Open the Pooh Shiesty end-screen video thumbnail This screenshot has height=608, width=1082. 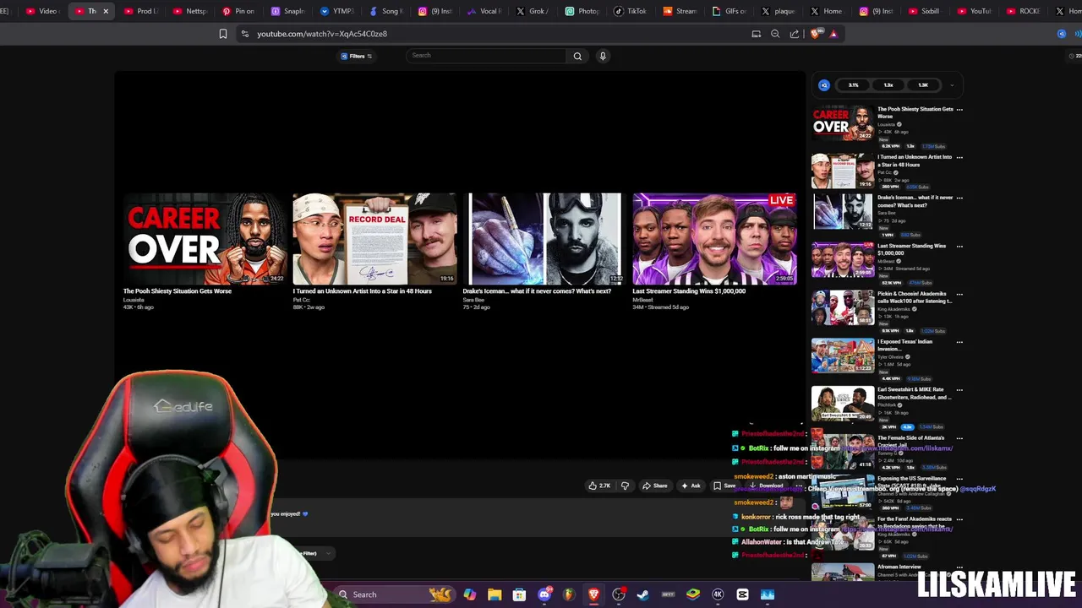click(205, 239)
